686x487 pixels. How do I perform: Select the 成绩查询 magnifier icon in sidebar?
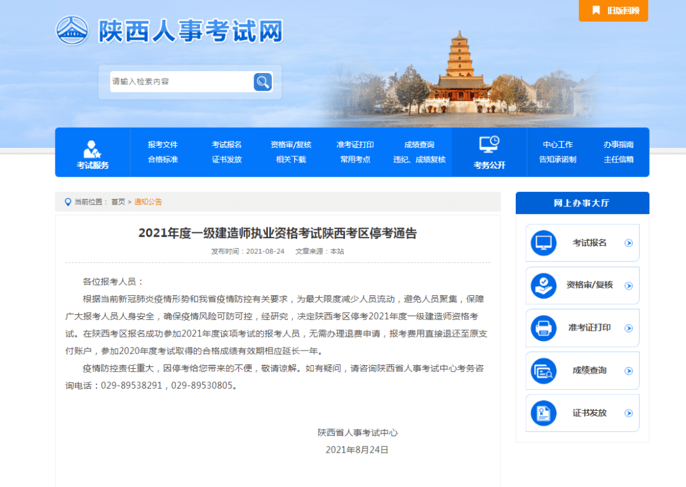(x=544, y=370)
